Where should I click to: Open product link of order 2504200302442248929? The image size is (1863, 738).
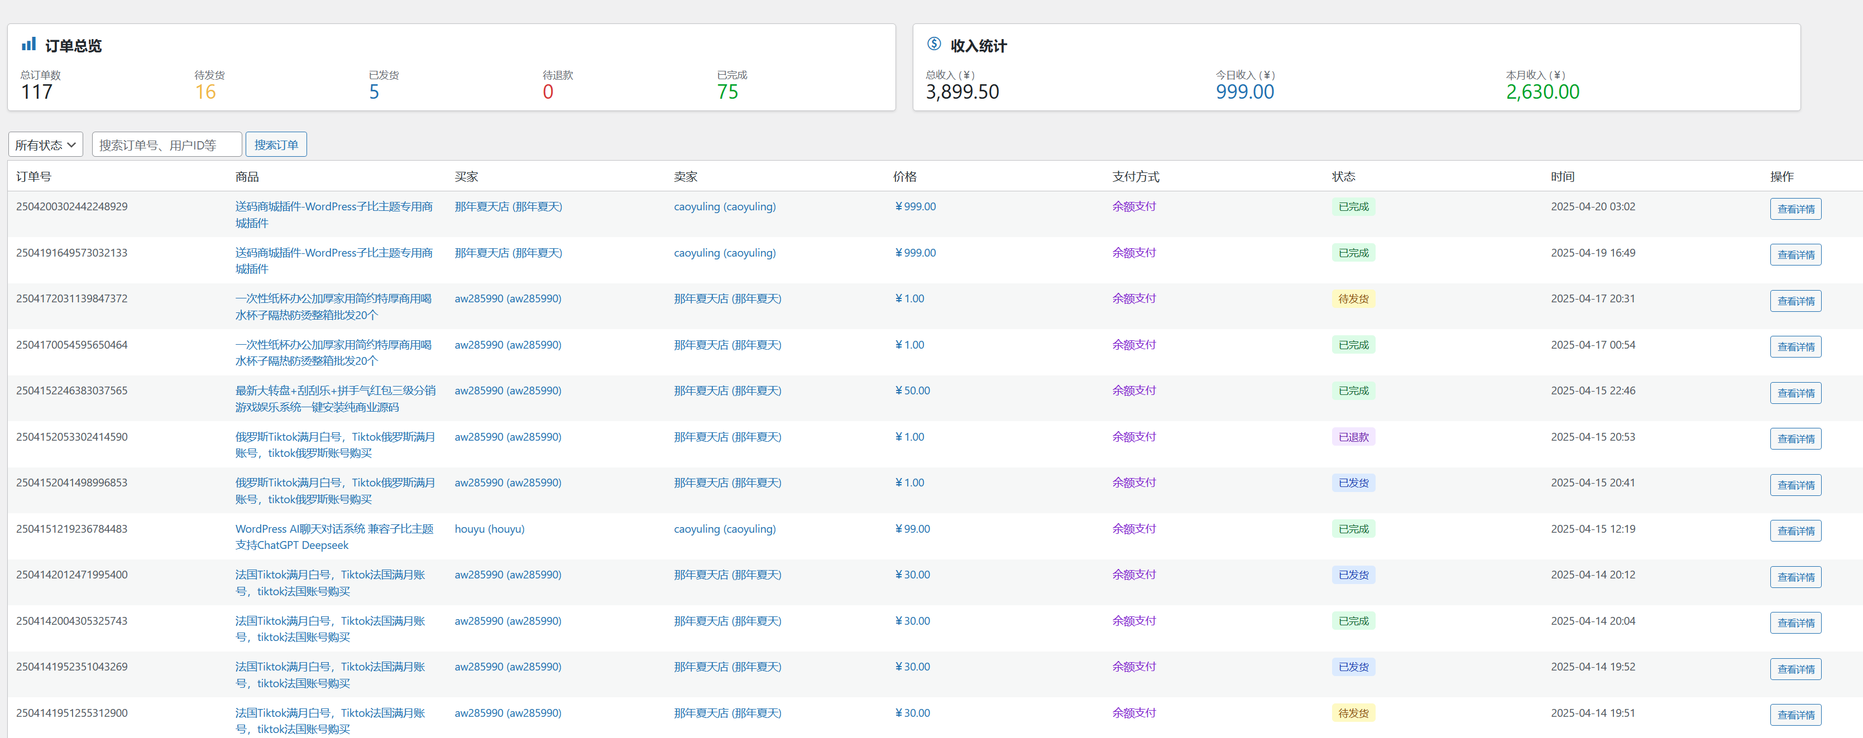[334, 215]
